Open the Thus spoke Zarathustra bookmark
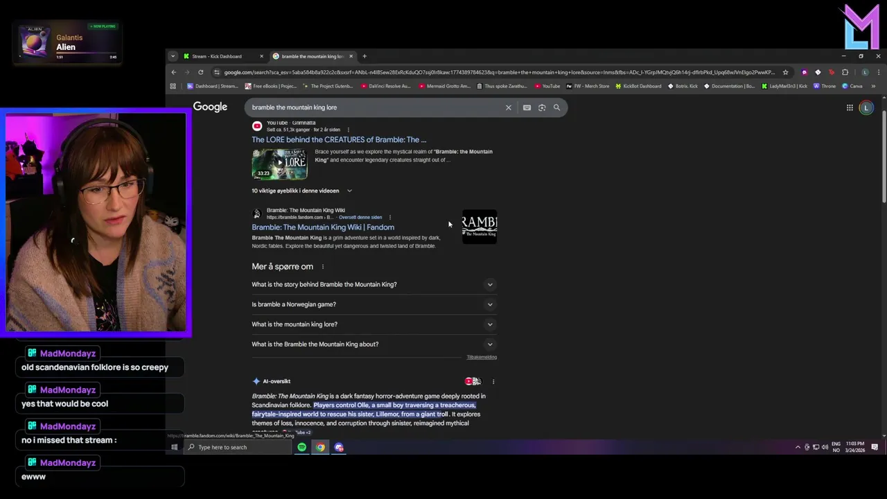Image resolution: width=887 pixels, height=499 pixels. pos(501,86)
